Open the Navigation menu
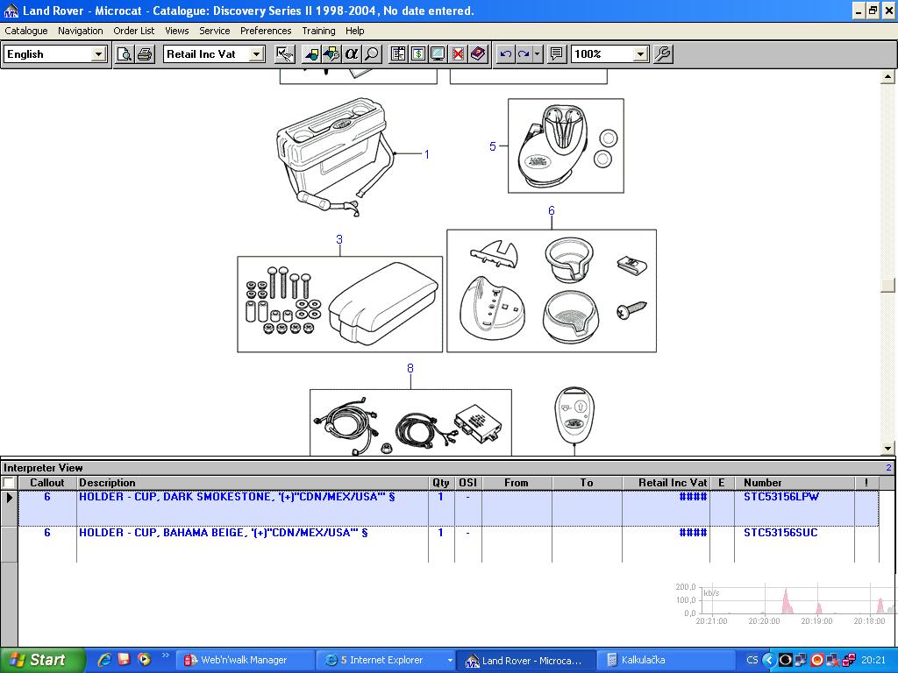The height and width of the screenshot is (673, 898). 80,31
